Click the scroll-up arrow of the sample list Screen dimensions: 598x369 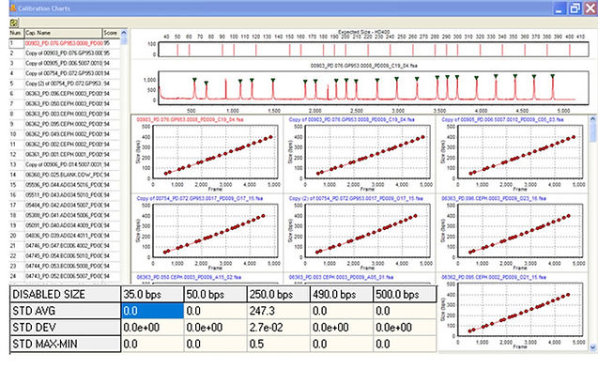point(124,33)
